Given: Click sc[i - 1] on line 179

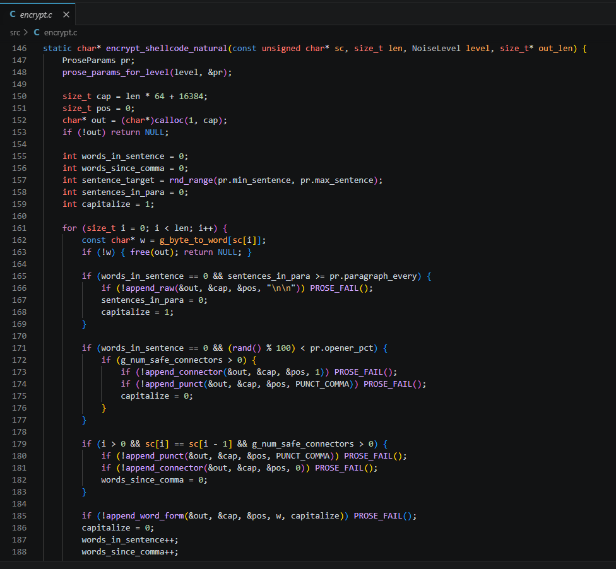Looking at the screenshot, I should tap(210, 443).
